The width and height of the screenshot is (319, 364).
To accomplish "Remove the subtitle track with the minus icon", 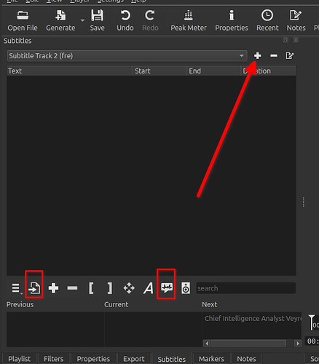I will (274, 56).
